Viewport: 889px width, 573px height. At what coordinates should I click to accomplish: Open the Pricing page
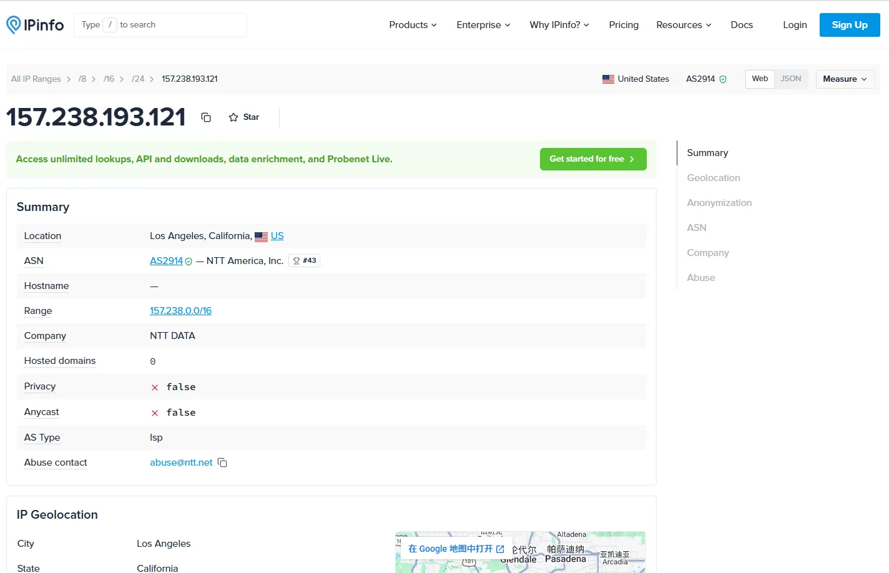pos(624,25)
